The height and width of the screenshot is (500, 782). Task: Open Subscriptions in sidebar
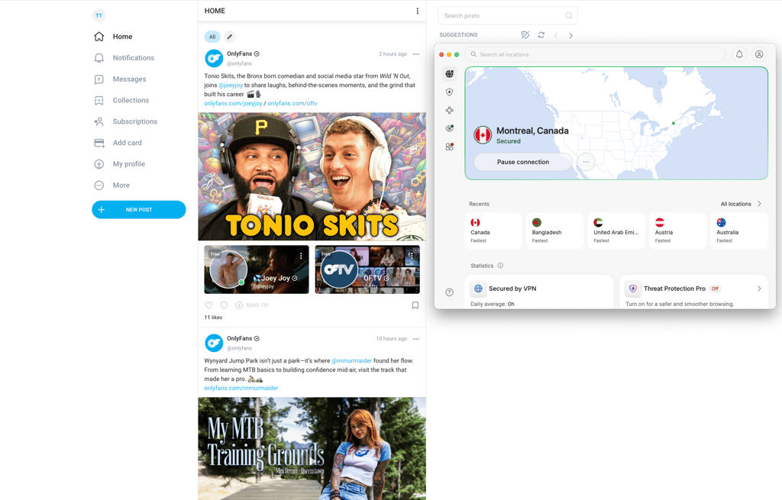point(126,121)
